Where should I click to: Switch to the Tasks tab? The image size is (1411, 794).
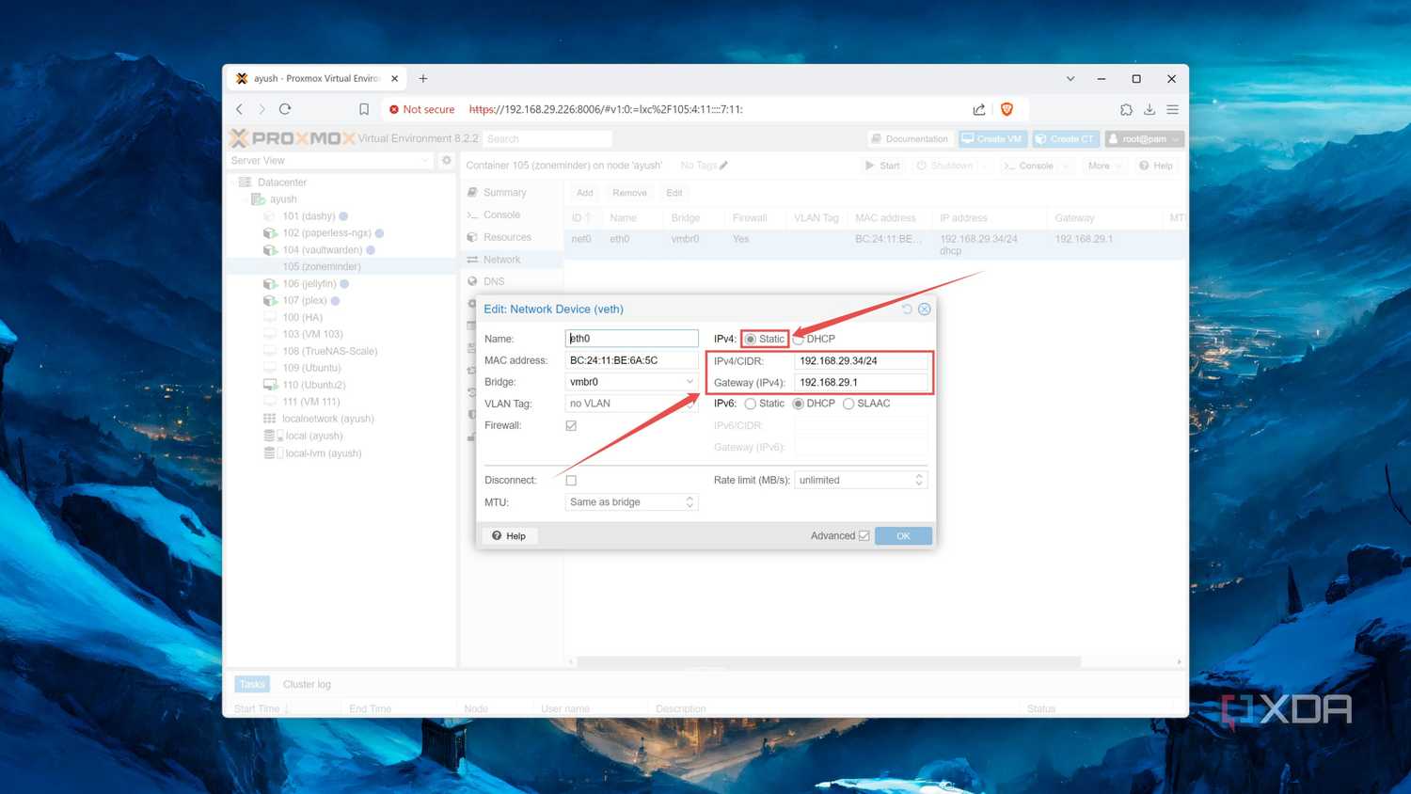pos(251,684)
